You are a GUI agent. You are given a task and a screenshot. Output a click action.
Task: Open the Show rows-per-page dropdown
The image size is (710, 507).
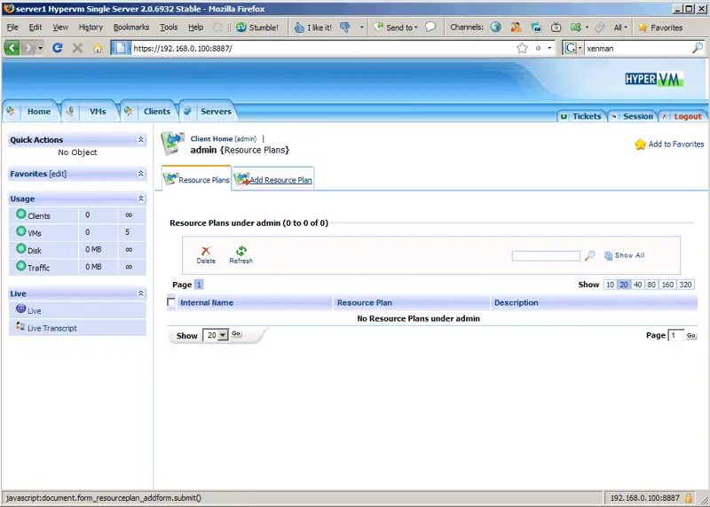(216, 335)
